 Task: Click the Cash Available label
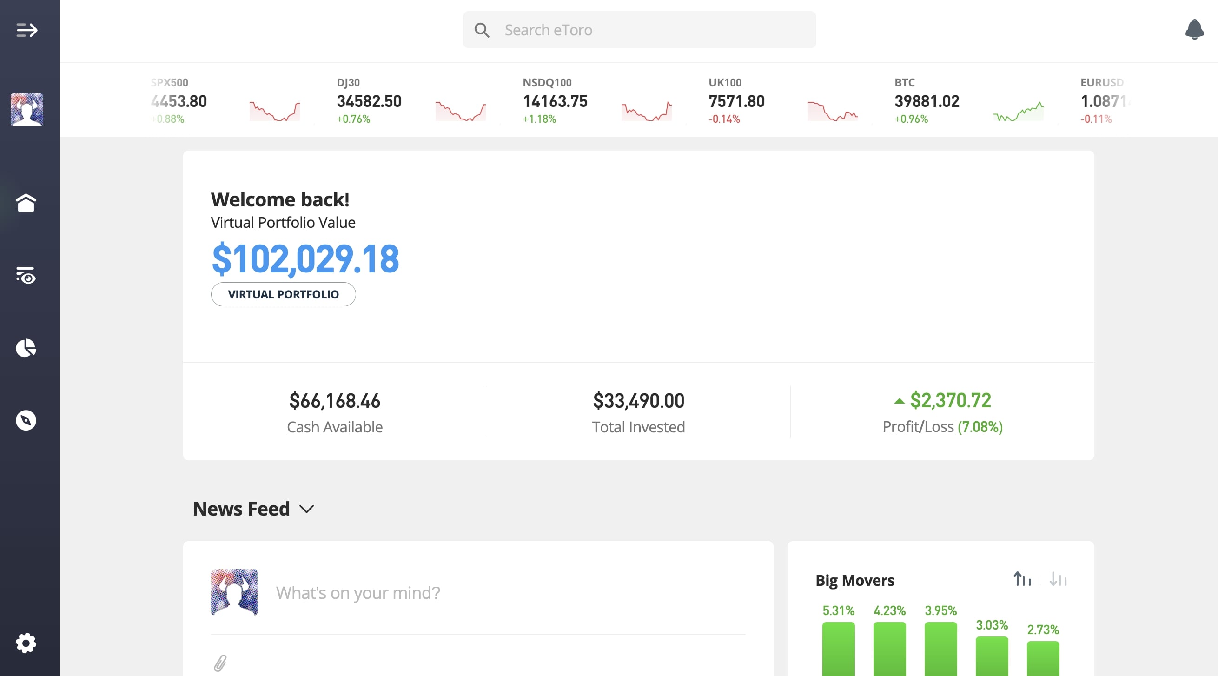(335, 427)
